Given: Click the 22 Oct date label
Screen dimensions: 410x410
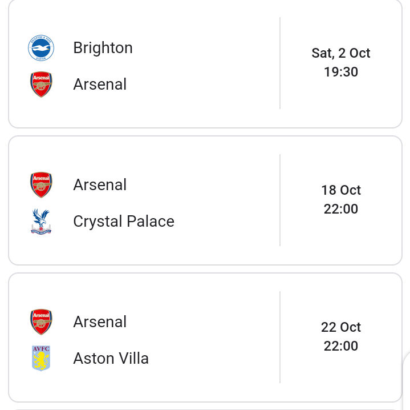Looking at the screenshot, I should click(x=340, y=327).
